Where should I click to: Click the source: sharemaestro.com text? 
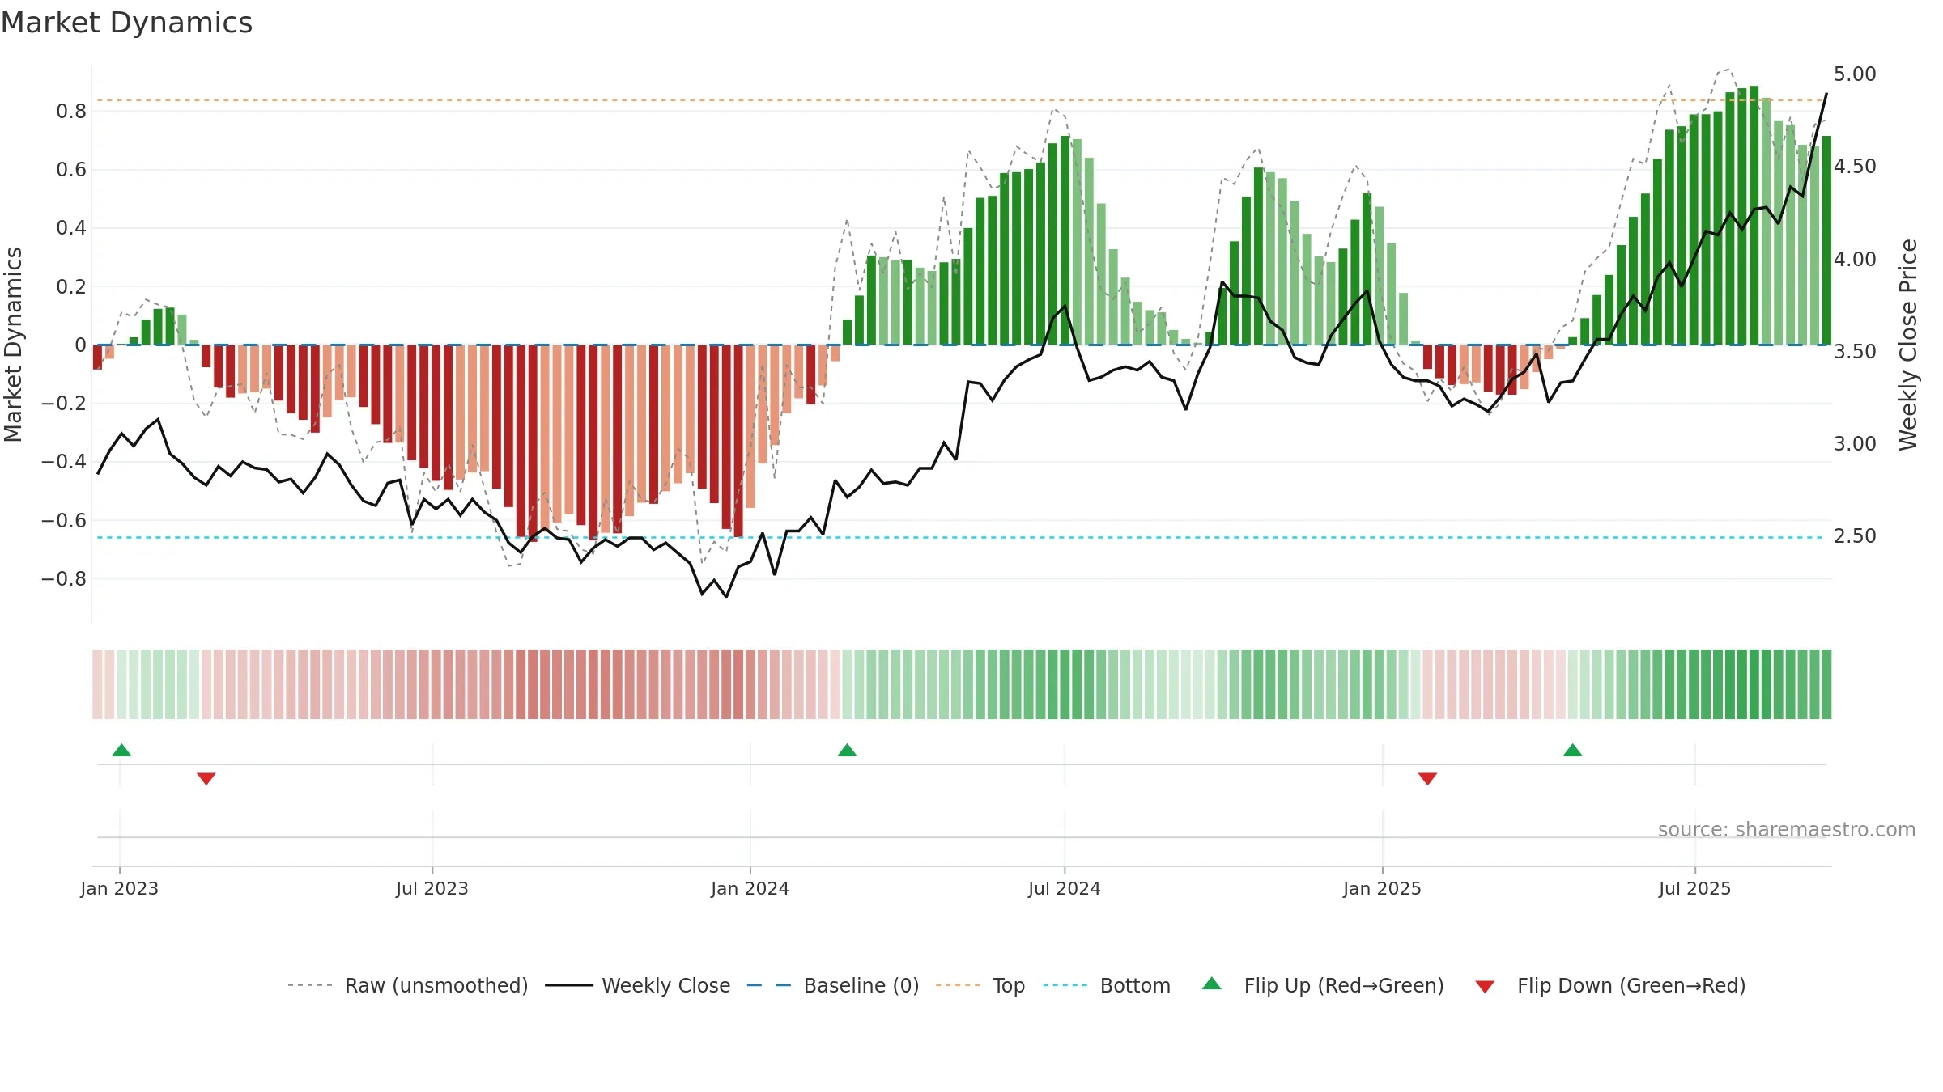click(1787, 829)
